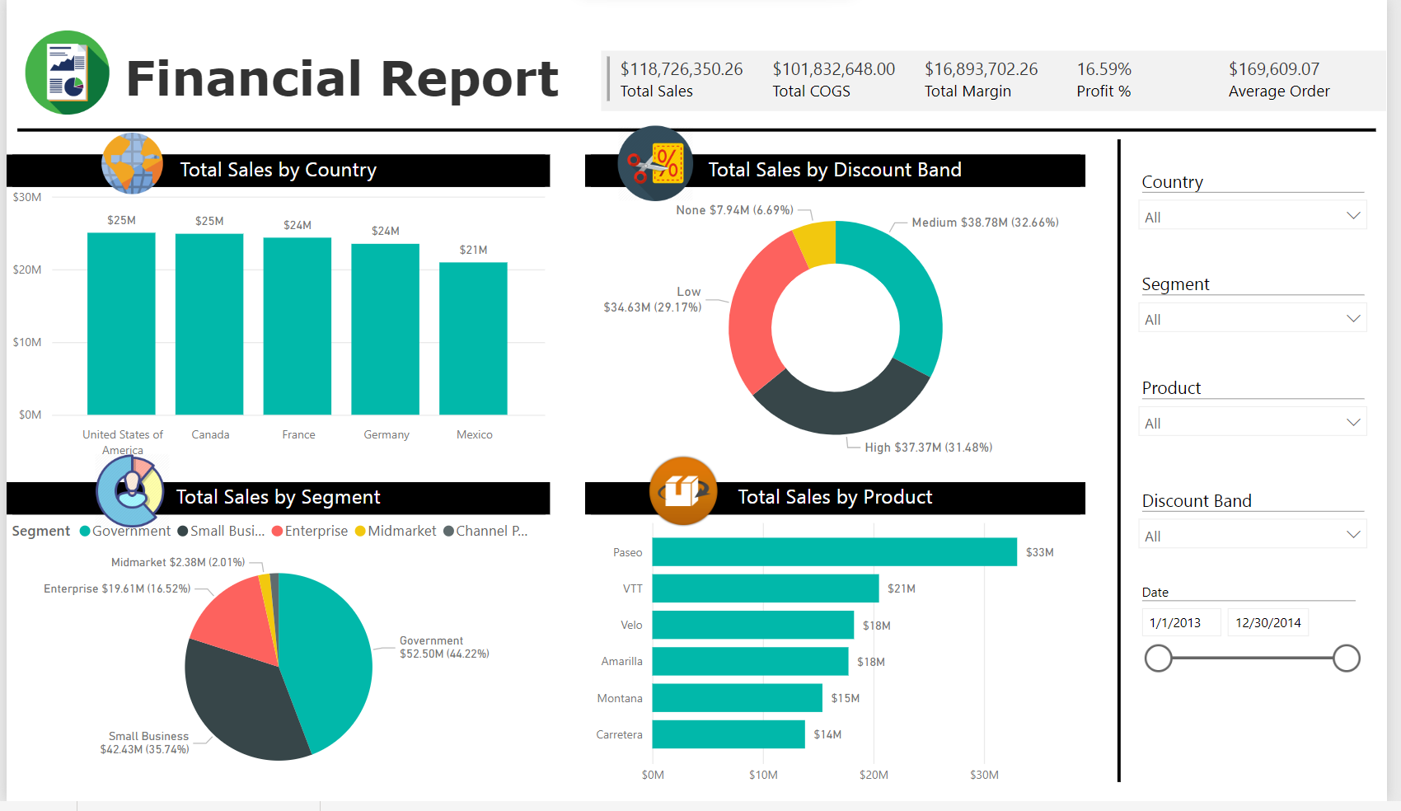Click the Profit % metric value
The height and width of the screenshot is (811, 1401).
tap(1103, 69)
